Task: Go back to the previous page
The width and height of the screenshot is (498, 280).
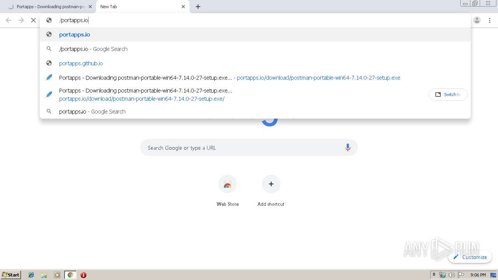Action: point(9,20)
